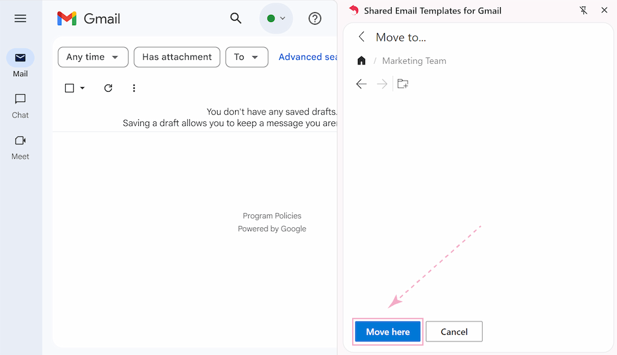The image size is (617, 355).
Task: Open Meet in the sidebar
Action: 20,148
